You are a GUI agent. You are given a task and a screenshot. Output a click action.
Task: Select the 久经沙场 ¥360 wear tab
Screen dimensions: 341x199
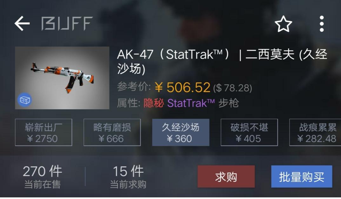pyautogui.click(x=181, y=132)
